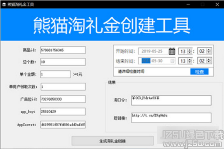The width and height of the screenshot is (224, 149).
Task: Click the 淘口令 result text box
Action: tap(171, 100)
